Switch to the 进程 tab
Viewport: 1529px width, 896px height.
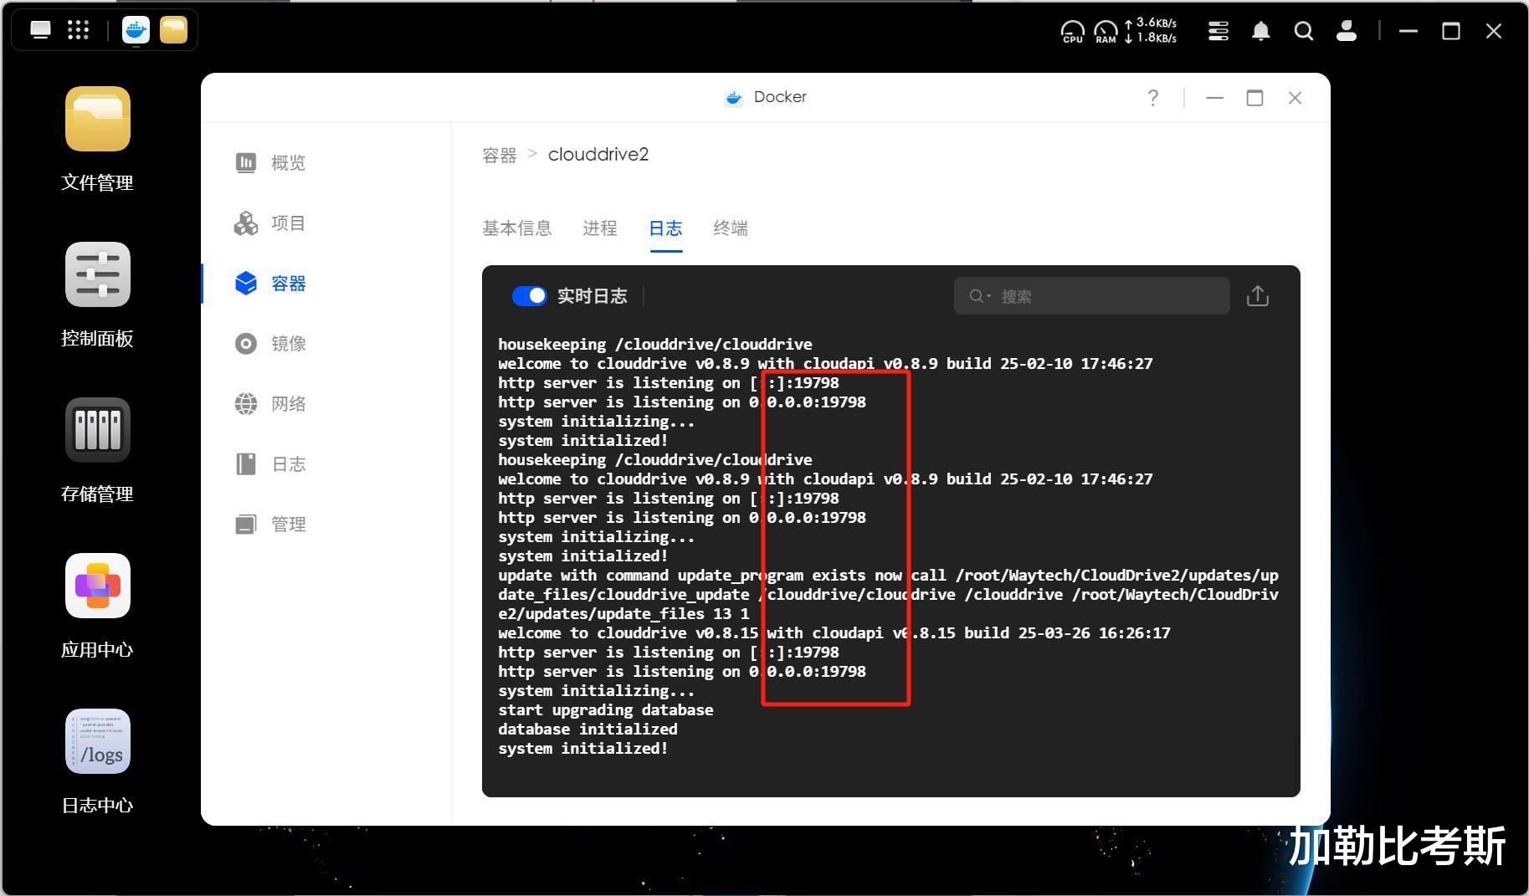[x=600, y=228]
